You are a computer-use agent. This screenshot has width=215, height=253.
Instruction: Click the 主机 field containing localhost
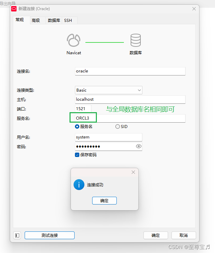(x=130, y=99)
